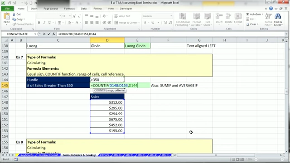Screen dimensions: 290x163
Task: Toggle Italic formatting
Action: coord(44,23)
